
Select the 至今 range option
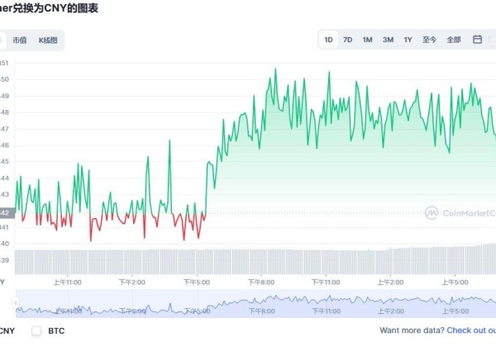tap(429, 40)
